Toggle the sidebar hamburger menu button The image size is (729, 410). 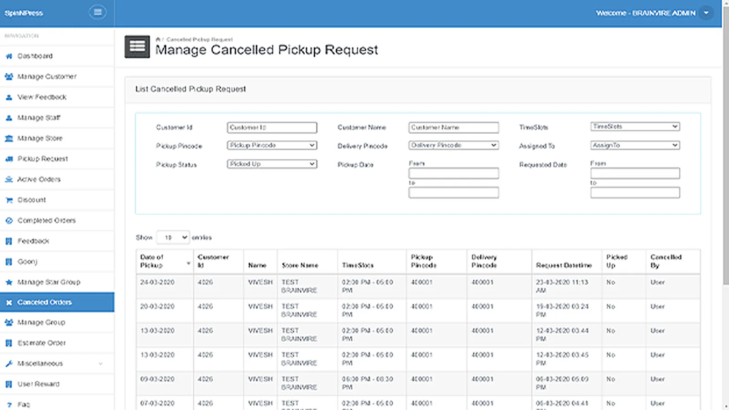pos(98,12)
